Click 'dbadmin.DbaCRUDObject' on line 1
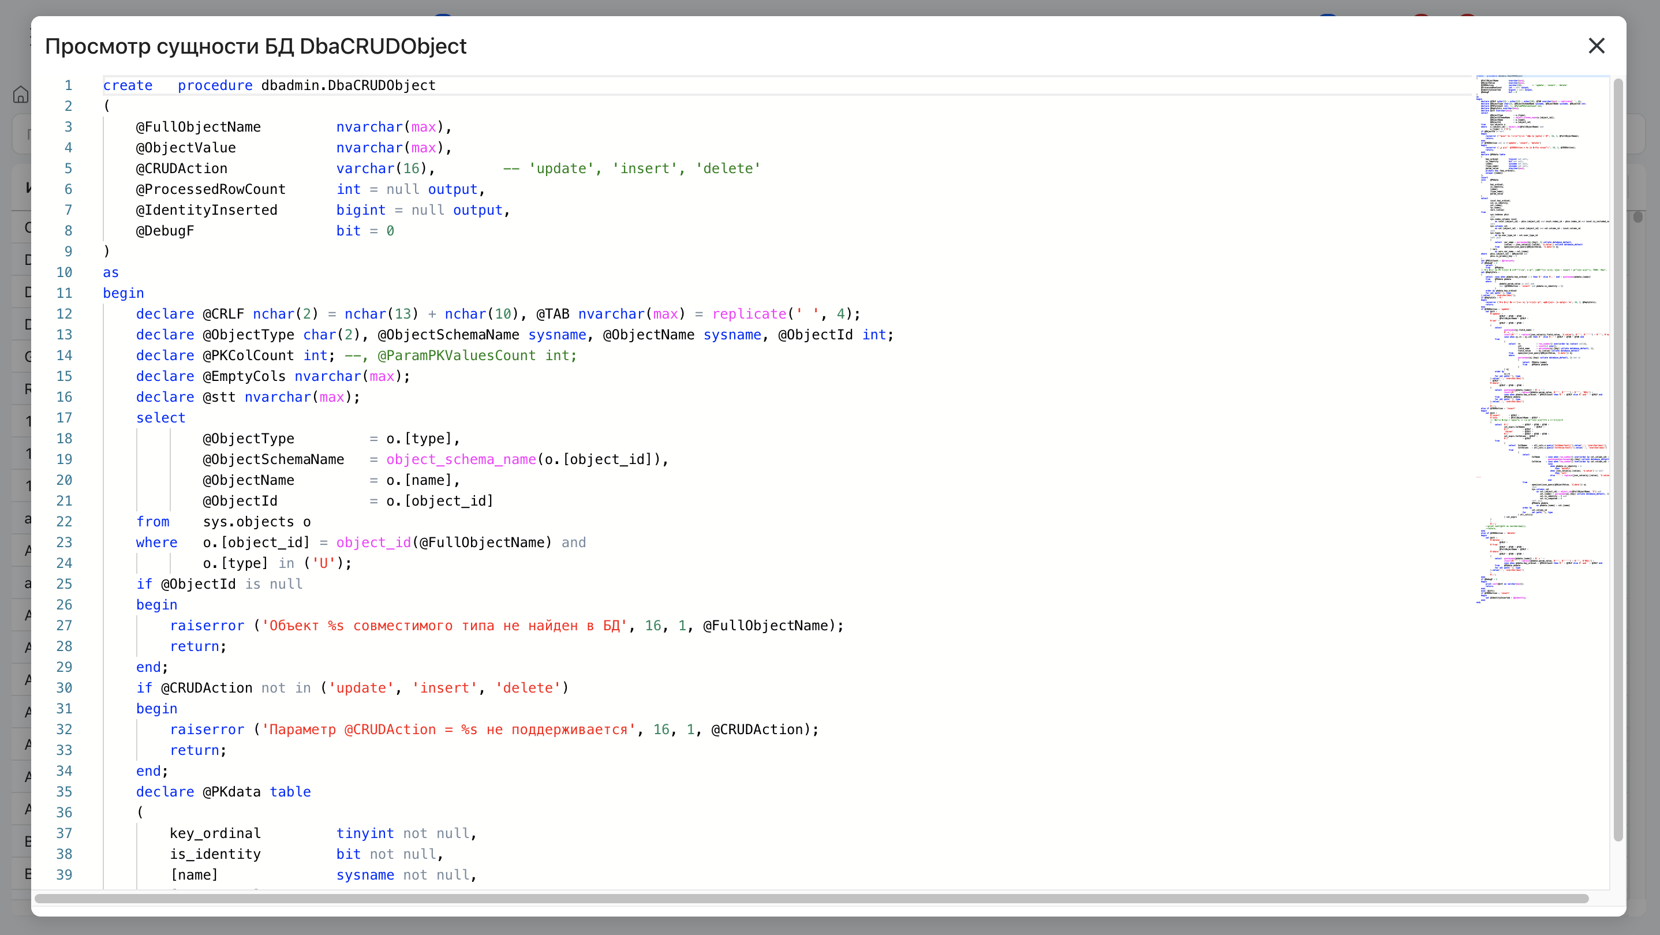The height and width of the screenshot is (935, 1660). pyautogui.click(x=348, y=85)
